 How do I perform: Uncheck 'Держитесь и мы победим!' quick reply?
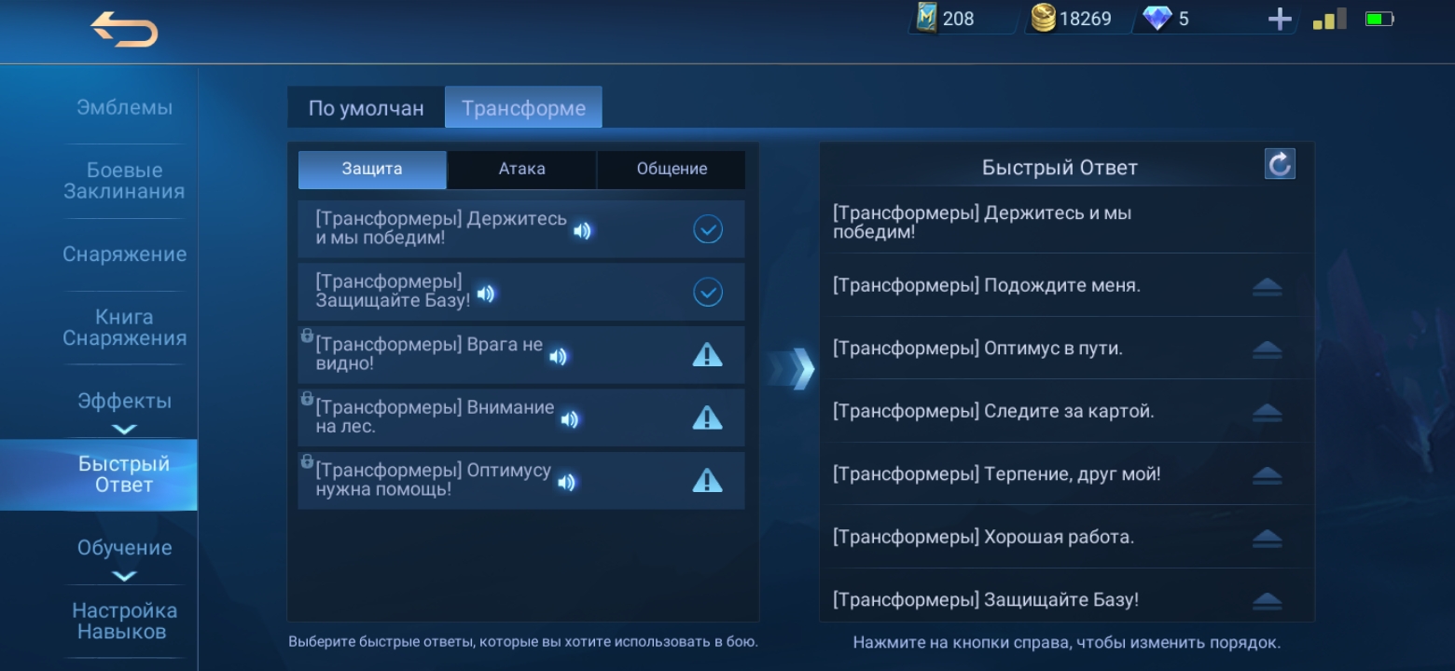point(708,229)
